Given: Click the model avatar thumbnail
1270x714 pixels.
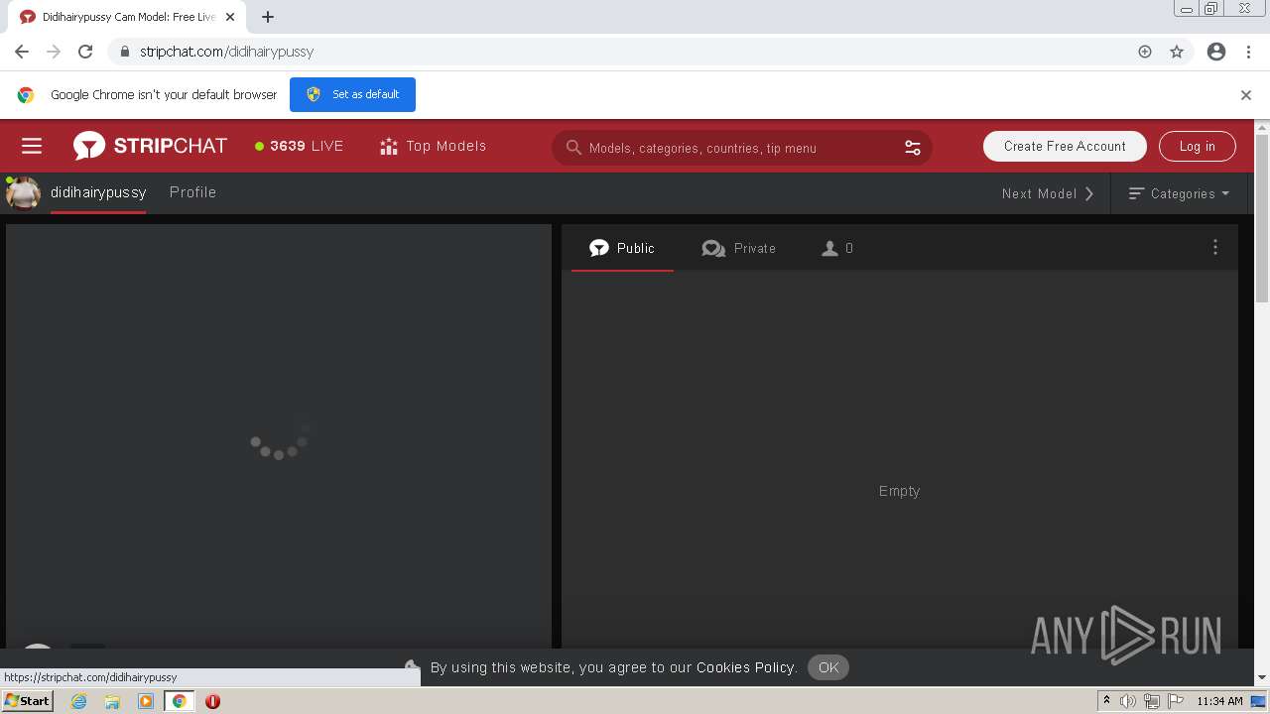Looking at the screenshot, I should point(23,193).
